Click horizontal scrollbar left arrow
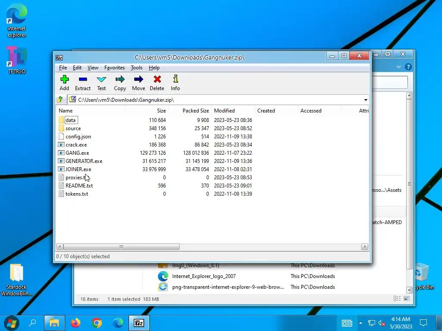 pyautogui.click(x=60, y=247)
